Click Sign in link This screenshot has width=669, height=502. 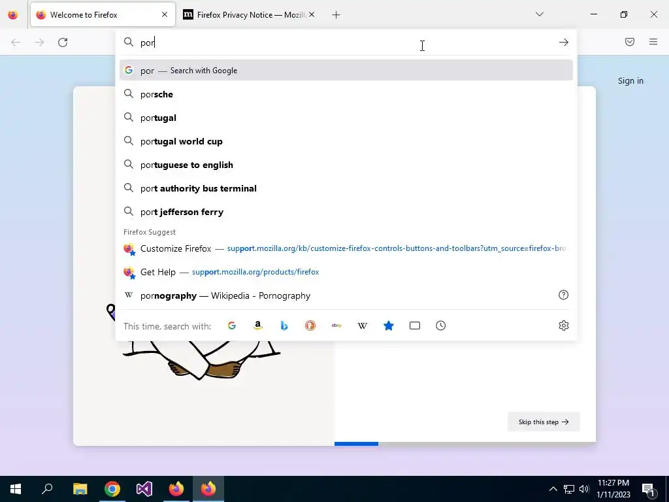coord(630,80)
